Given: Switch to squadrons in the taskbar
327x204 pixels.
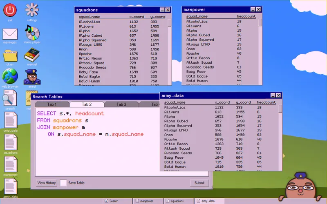Looking at the screenshot, I should coord(179,201).
